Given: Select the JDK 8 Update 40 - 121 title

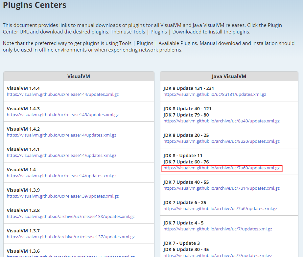Looking at the screenshot, I should click(x=187, y=109).
